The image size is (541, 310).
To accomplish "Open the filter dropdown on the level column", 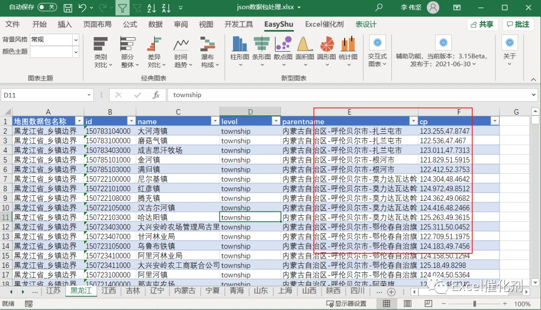I will [276, 121].
